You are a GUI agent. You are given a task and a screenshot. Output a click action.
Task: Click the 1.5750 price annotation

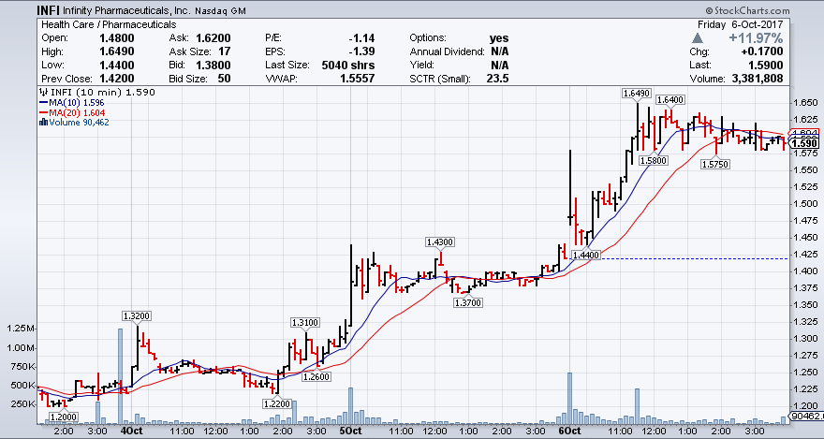pyautogui.click(x=716, y=164)
